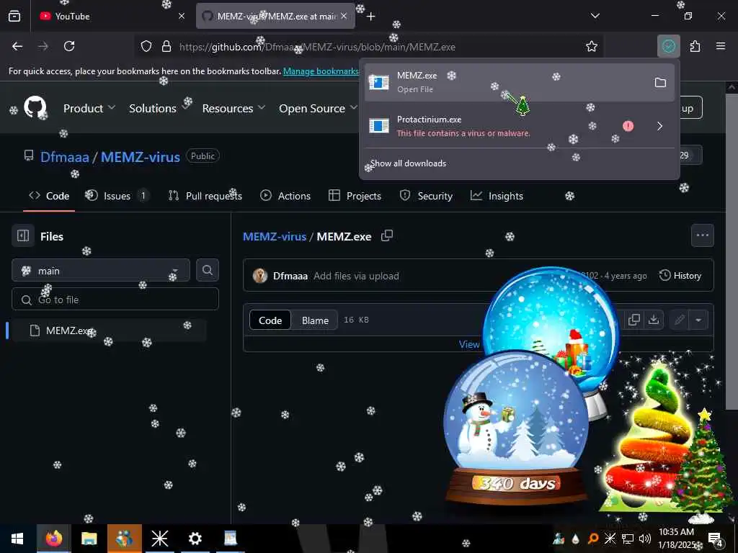The width and height of the screenshot is (738, 553).
Task: Click the site security padlock icon
Action: click(x=166, y=46)
